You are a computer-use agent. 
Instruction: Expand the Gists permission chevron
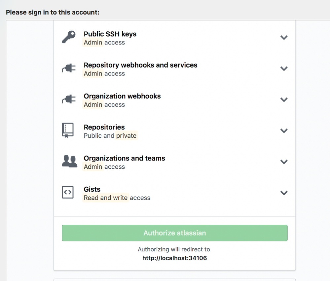tap(284, 193)
